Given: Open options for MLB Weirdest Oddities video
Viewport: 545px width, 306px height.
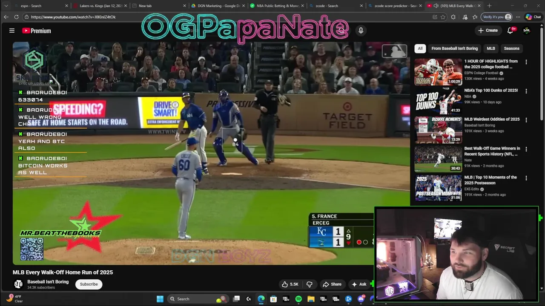Looking at the screenshot, I should (526, 120).
